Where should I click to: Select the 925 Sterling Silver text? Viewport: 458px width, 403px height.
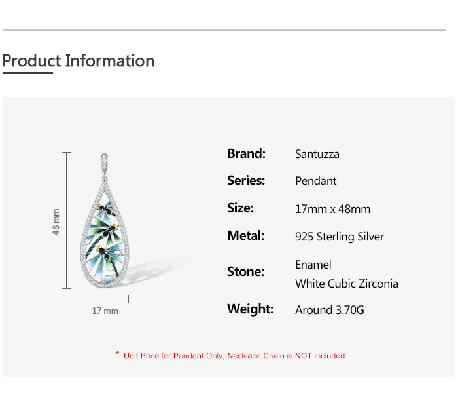[x=340, y=237]
